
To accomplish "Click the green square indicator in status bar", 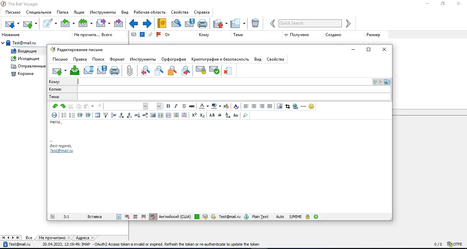I will [197, 217].
